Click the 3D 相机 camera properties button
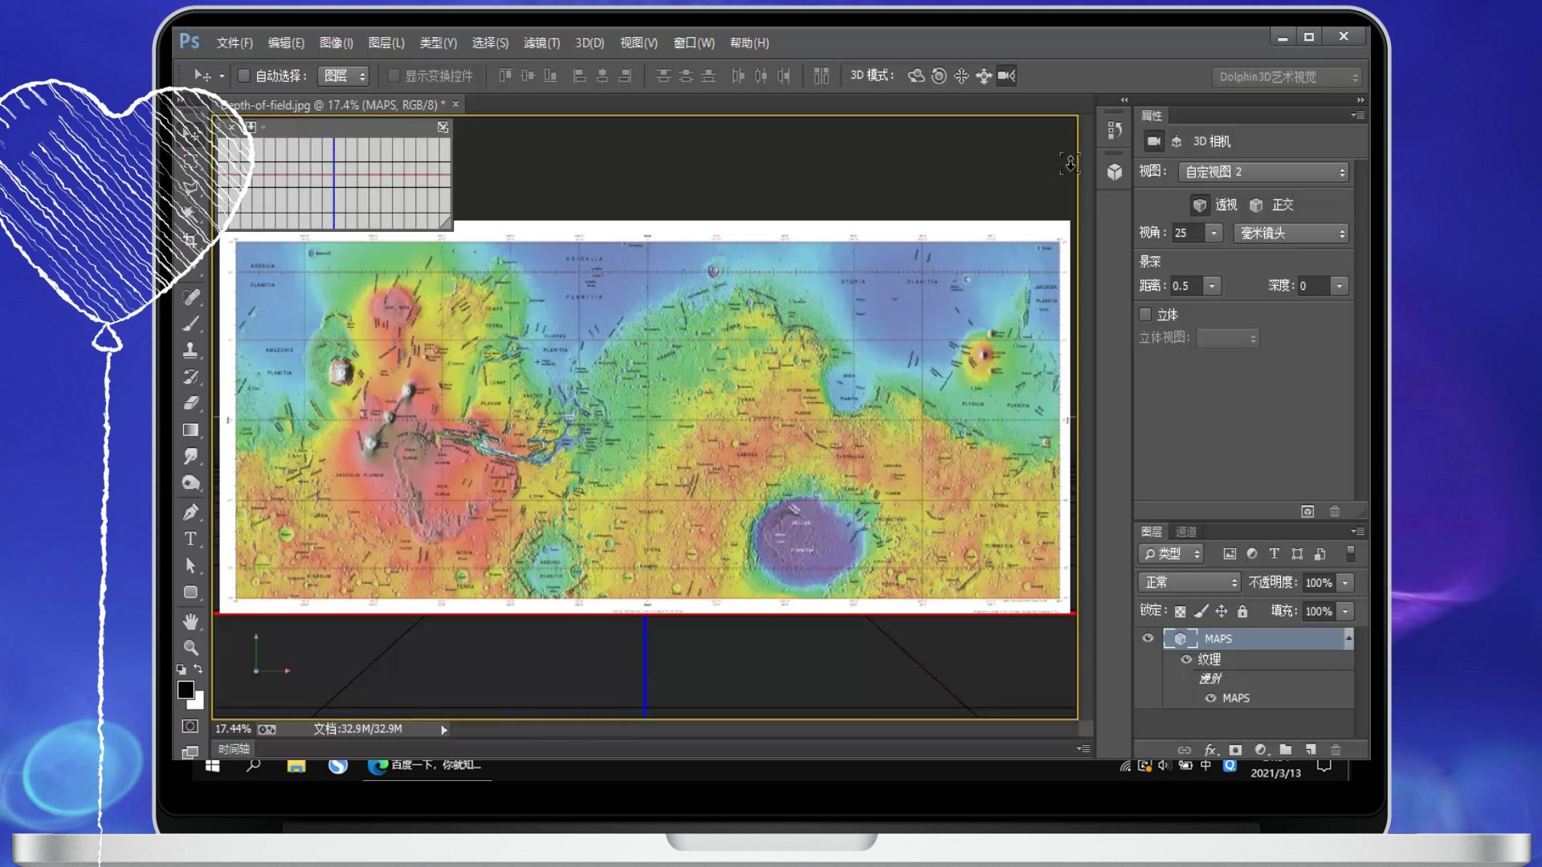 (x=1154, y=141)
